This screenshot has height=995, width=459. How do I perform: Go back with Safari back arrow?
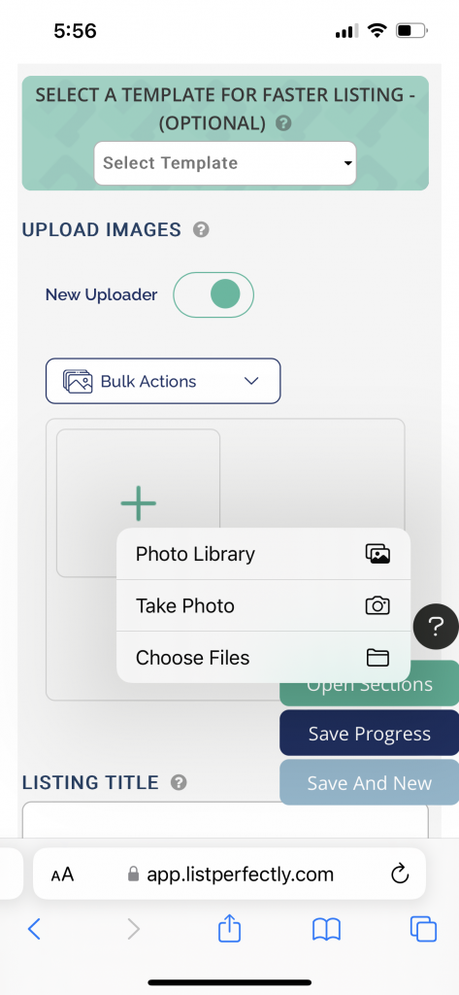tap(34, 930)
